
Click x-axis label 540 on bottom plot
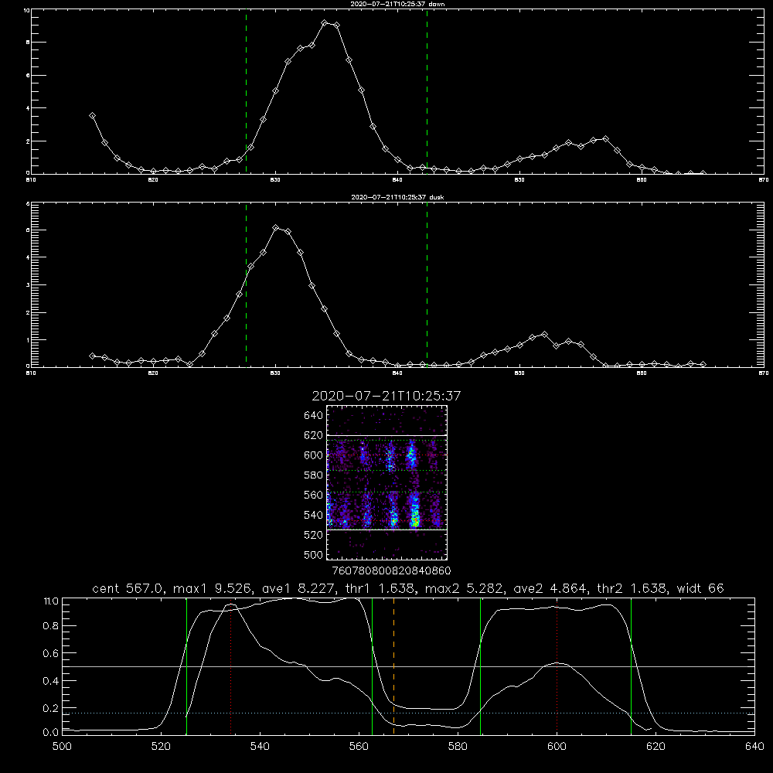(260, 747)
